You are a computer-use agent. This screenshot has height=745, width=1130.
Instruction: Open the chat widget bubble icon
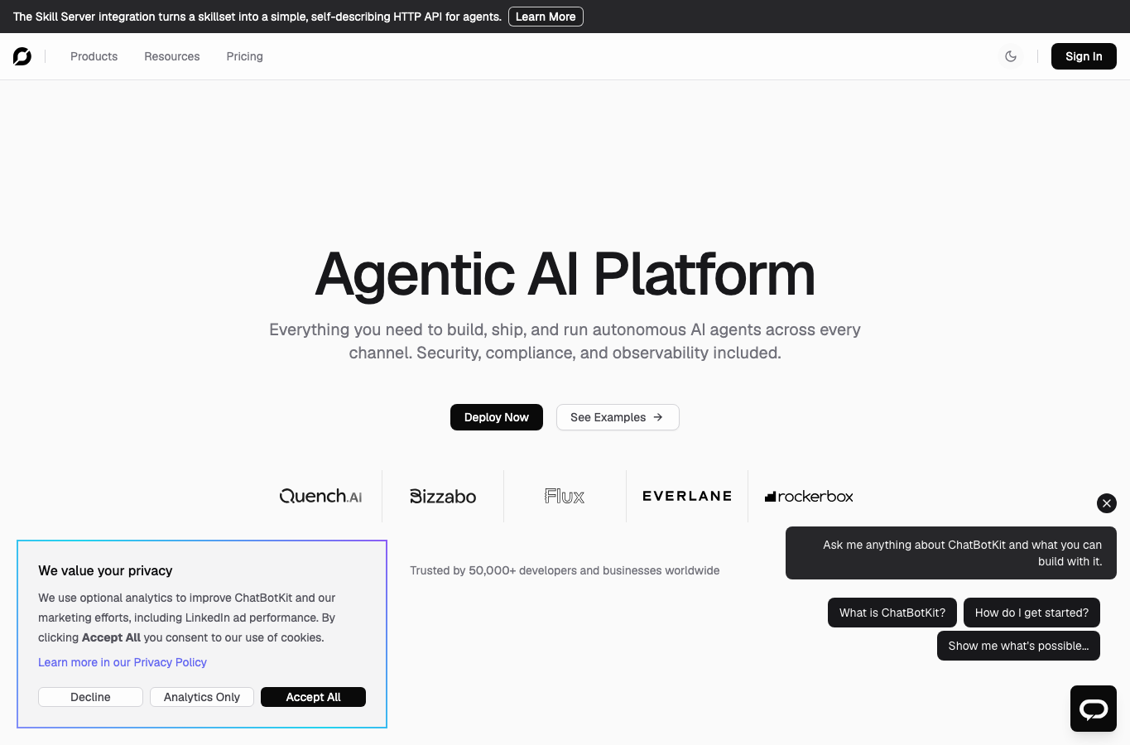point(1094,709)
